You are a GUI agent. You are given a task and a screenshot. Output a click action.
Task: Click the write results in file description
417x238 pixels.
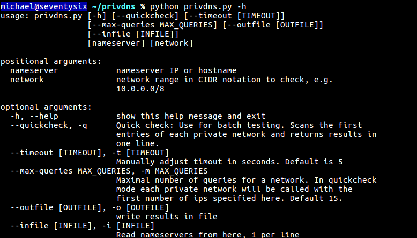[167, 217]
